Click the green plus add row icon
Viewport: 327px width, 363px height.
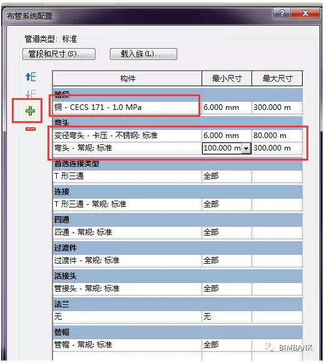pyautogui.click(x=30, y=111)
